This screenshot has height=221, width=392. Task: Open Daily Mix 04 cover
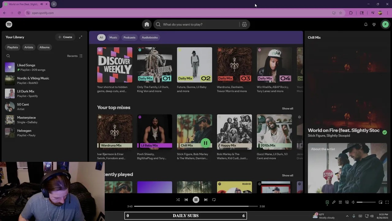[274, 65]
